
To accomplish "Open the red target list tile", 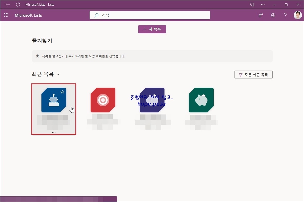I will click(x=103, y=100).
